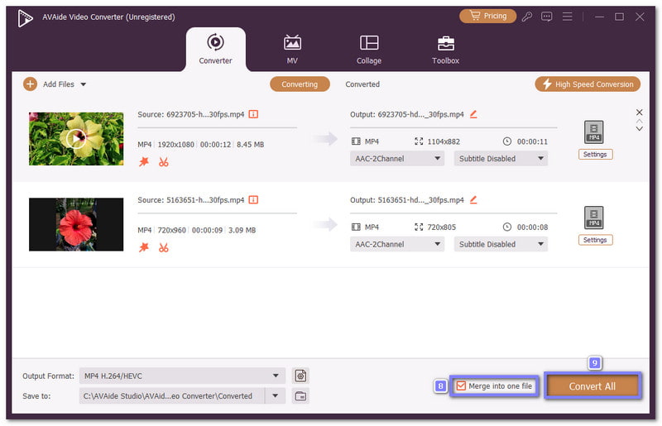Open Settings for the first video

pos(595,155)
